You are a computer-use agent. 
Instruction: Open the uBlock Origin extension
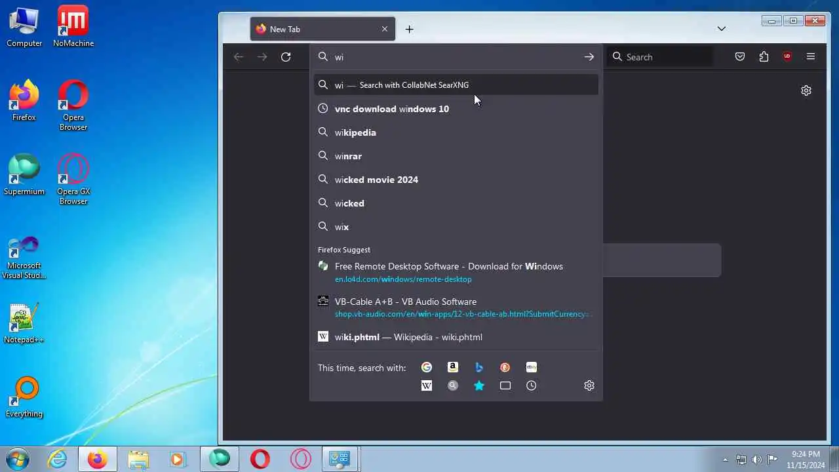[787, 57]
